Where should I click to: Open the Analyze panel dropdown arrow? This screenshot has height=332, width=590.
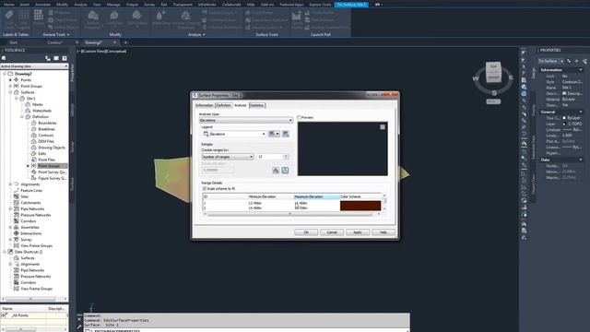[204, 35]
